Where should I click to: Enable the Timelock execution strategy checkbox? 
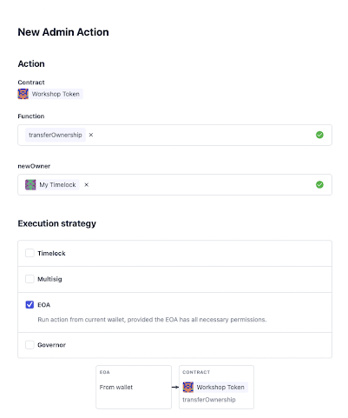tap(30, 253)
